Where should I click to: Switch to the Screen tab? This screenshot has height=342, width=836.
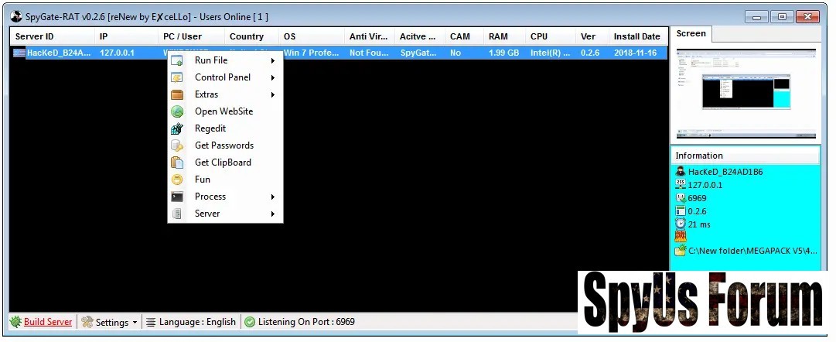click(691, 34)
